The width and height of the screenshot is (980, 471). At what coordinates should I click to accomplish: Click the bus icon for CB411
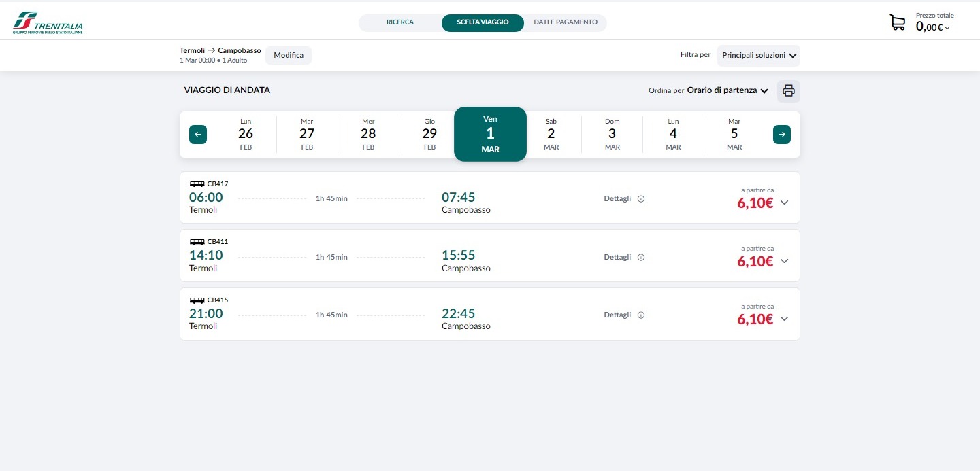(197, 242)
